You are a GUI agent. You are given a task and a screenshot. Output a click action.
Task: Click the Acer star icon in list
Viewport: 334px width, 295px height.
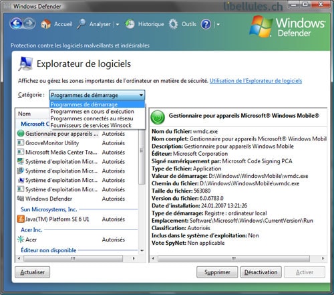point(21,239)
